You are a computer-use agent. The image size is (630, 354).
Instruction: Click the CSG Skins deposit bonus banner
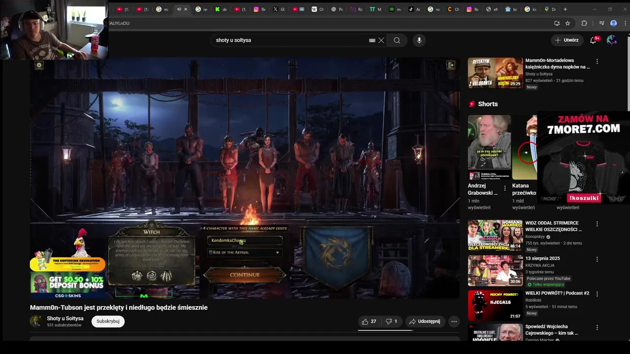[x=68, y=284]
